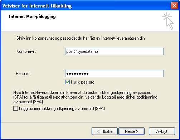Image resolution: width=180 pixels, height=140 pixels.
Task: Close the Veiviser for Internett-tilkobling window
Action: (x=174, y=6)
